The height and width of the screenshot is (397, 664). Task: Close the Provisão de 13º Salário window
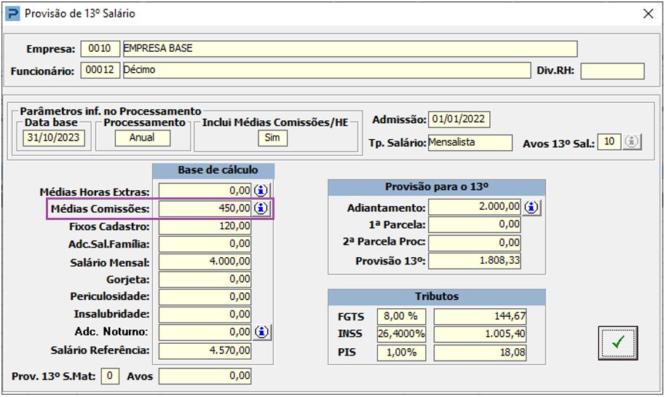click(647, 13)
